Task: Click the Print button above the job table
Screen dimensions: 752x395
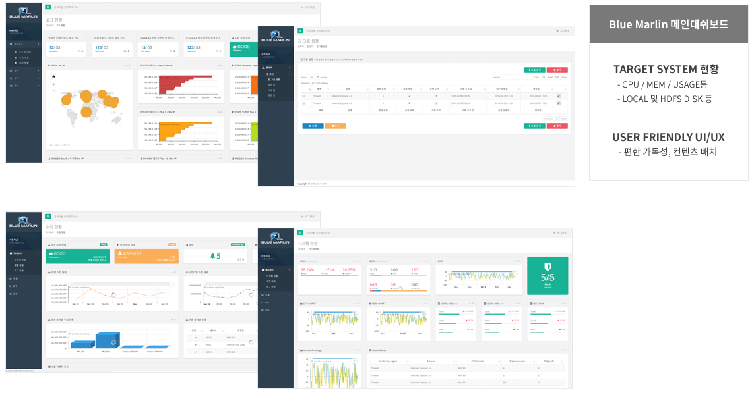Action: click(x=564, y=77)
